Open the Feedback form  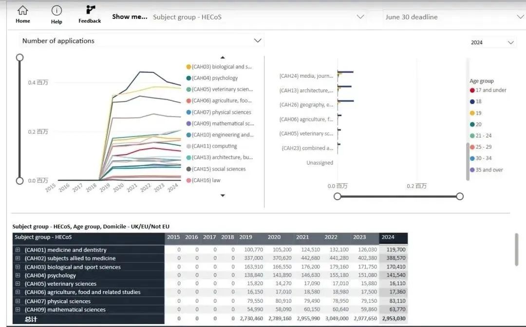tap(90, 14)
